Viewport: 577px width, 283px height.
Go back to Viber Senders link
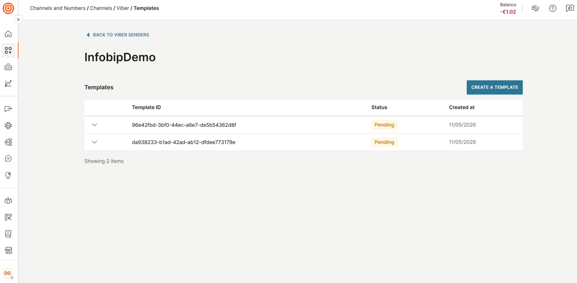[121, 35]
